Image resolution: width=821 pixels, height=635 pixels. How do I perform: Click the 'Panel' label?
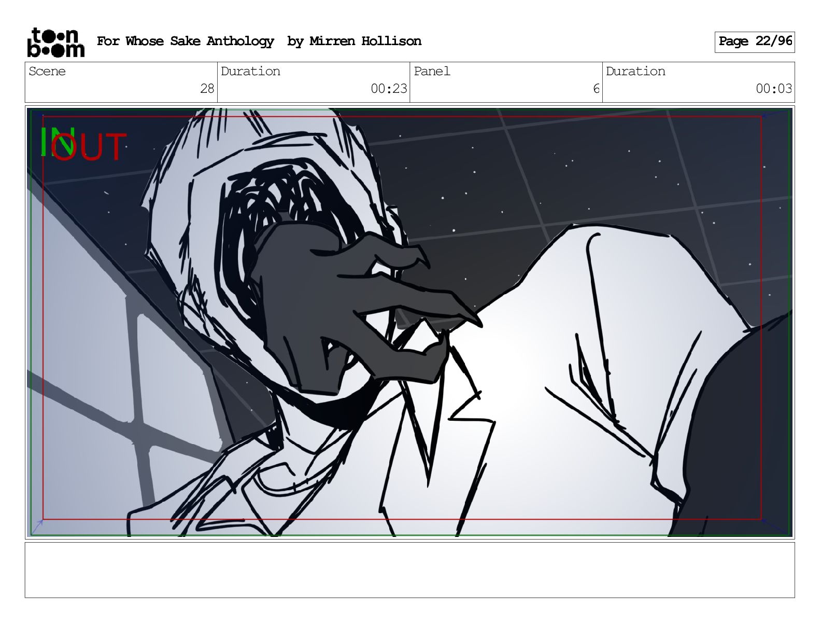pyautogui.click(x=432, y=71)
